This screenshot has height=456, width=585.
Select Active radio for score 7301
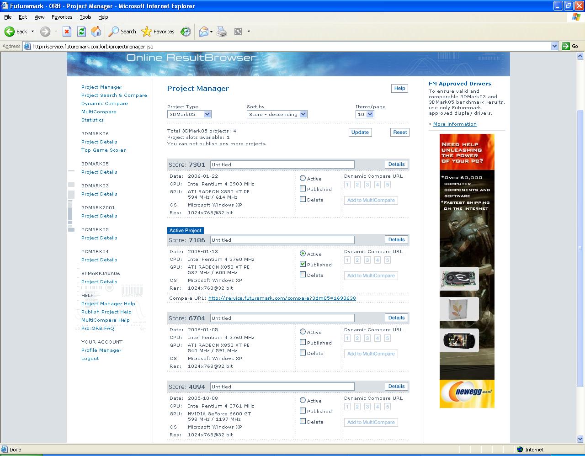pos(303,178)
